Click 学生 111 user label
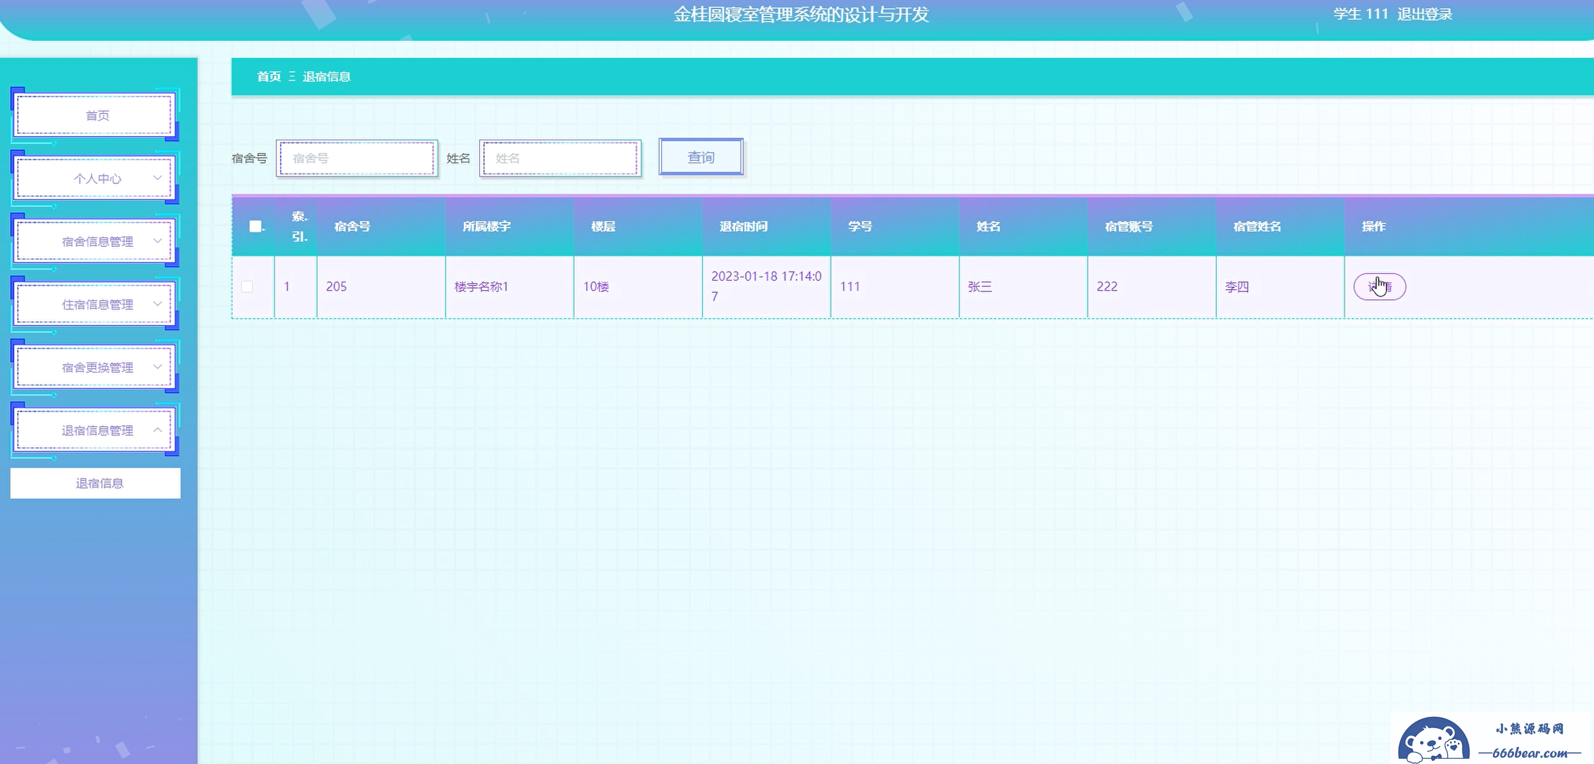Viewport: 1594px width, 764px height. [x=1360, y=14]
